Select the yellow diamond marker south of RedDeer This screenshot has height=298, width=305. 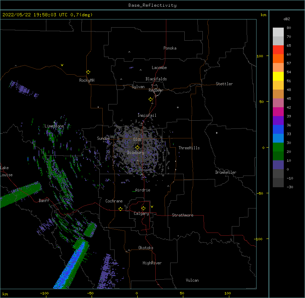pos(151,99)
